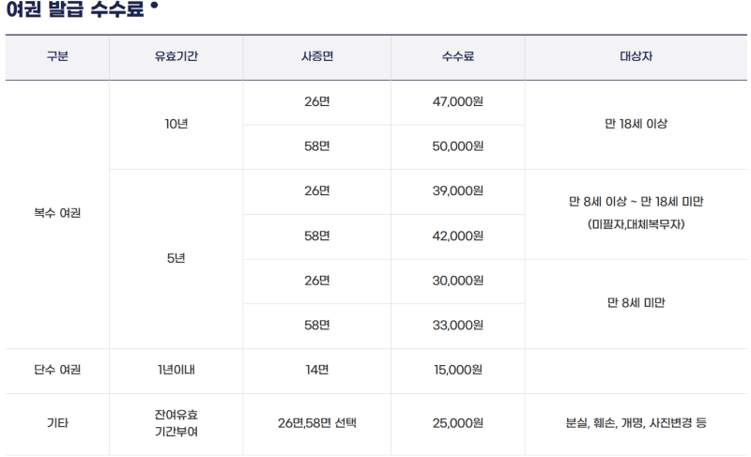Click 58면 in the 33,000원 row
The image size is (751, 457).
click(317, 326)
